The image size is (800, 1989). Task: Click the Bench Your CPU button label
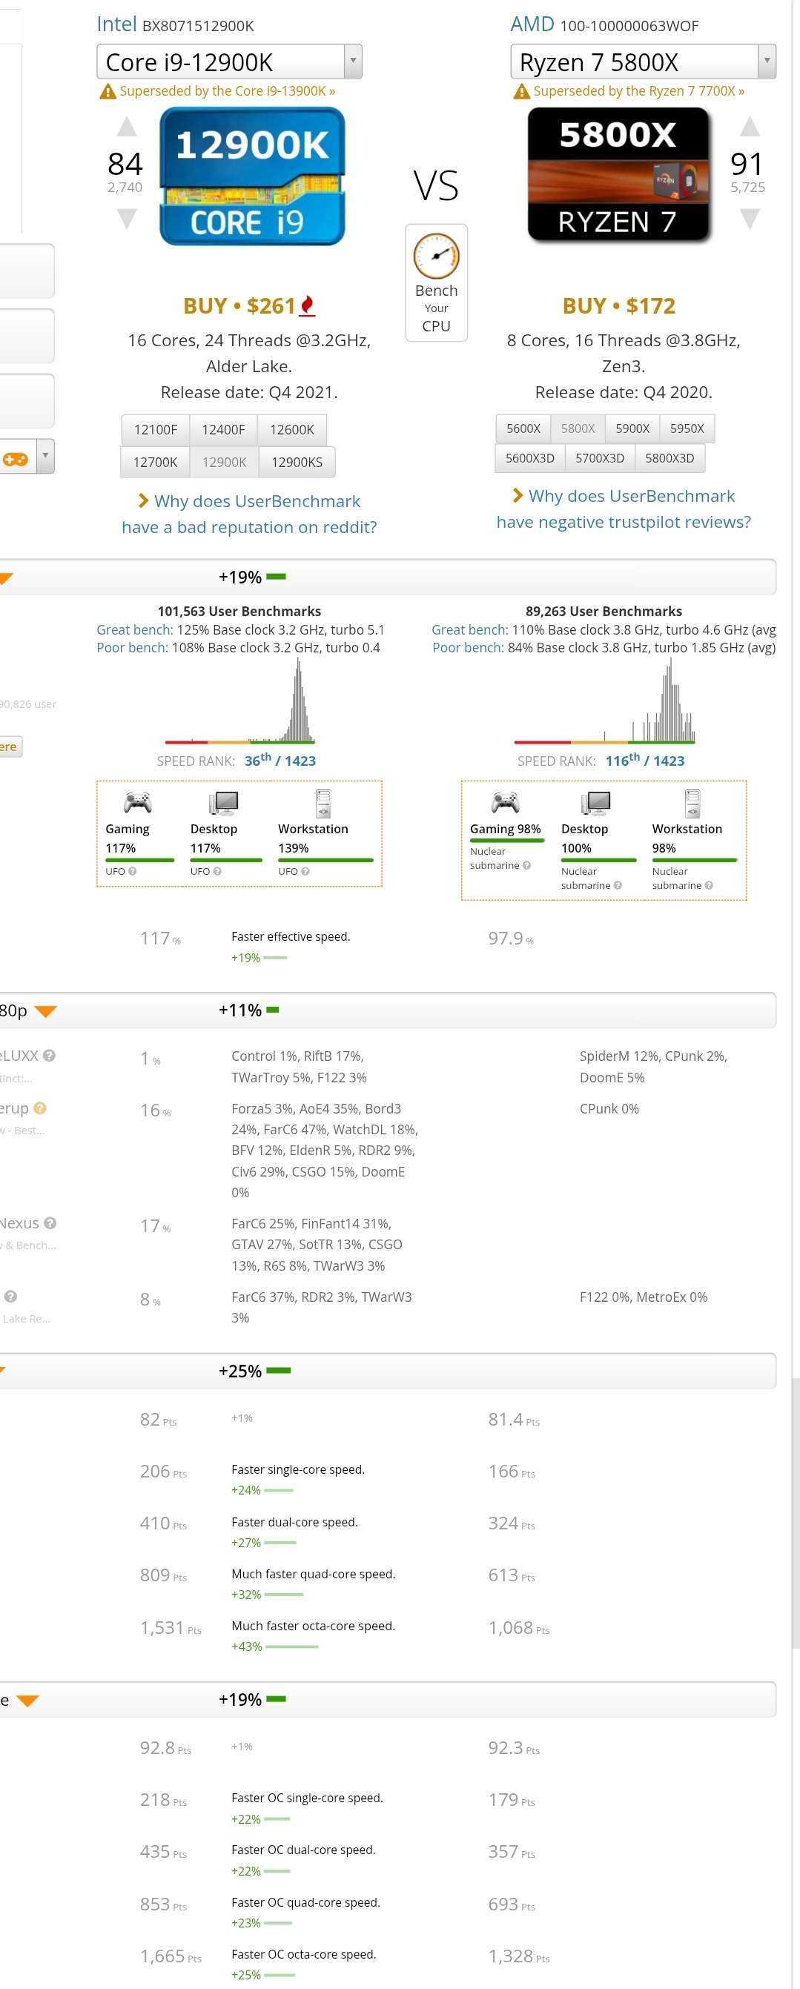pyautogui.click(x=436, y=308)
